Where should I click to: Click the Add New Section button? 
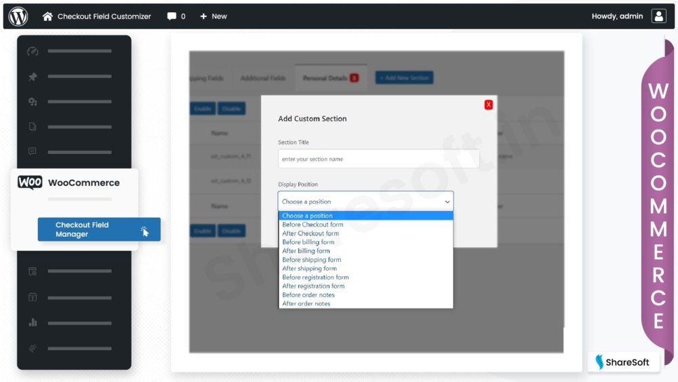(x=404, y=78)
